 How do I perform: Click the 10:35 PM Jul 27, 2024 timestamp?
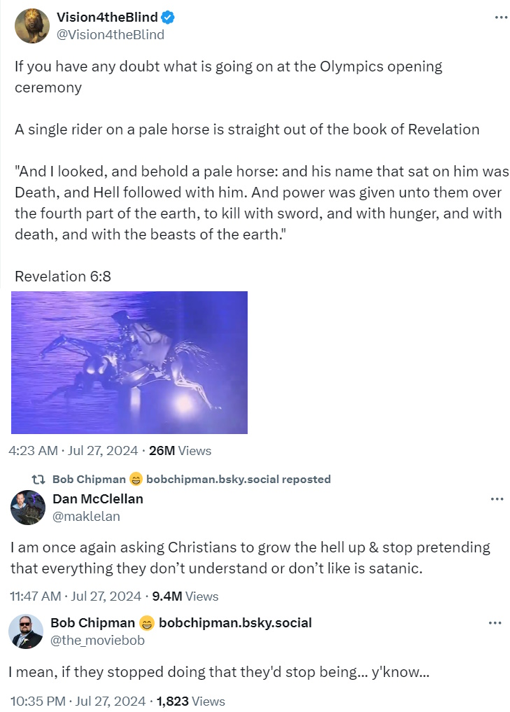coord(78,701)
